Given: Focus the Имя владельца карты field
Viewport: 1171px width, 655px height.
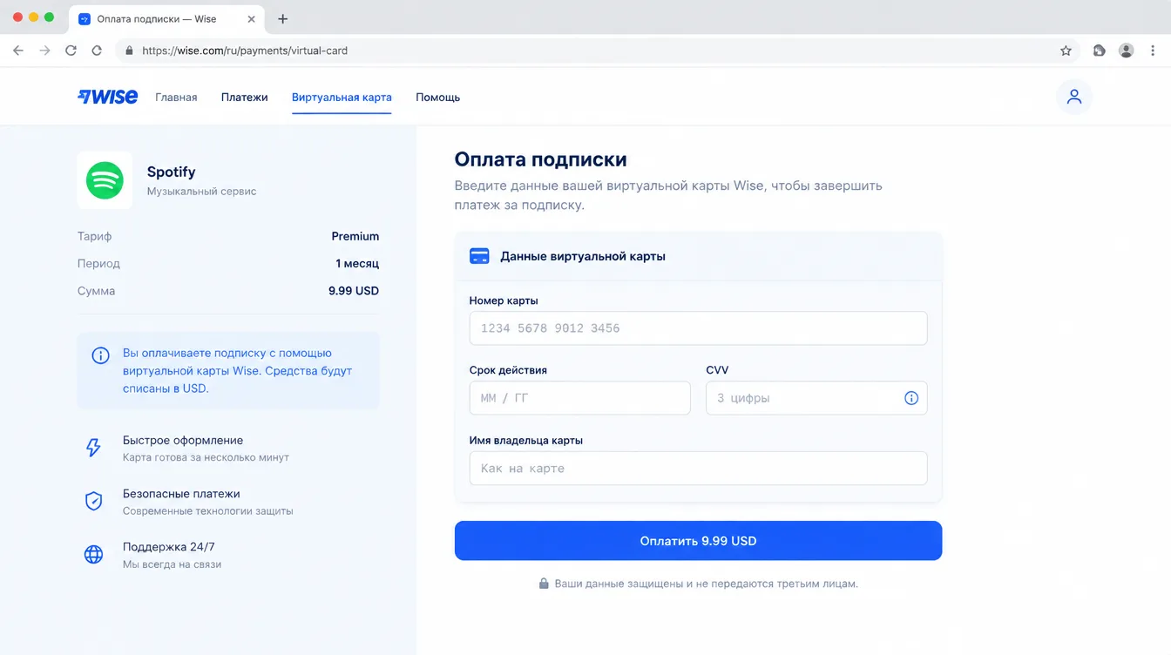Looking at the screenshot, I should tap(698, 468).
